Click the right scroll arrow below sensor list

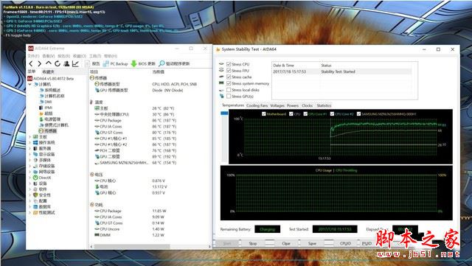coord(209,246)
